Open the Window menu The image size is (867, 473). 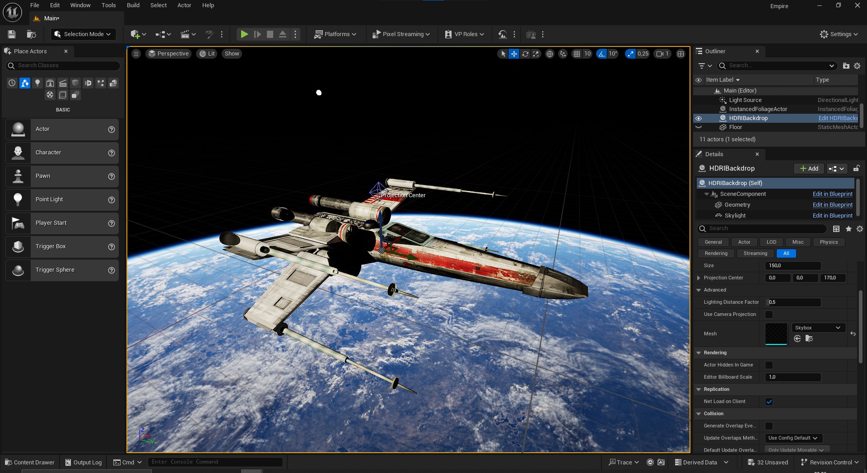pyautogui.click(x=80, y=5)
